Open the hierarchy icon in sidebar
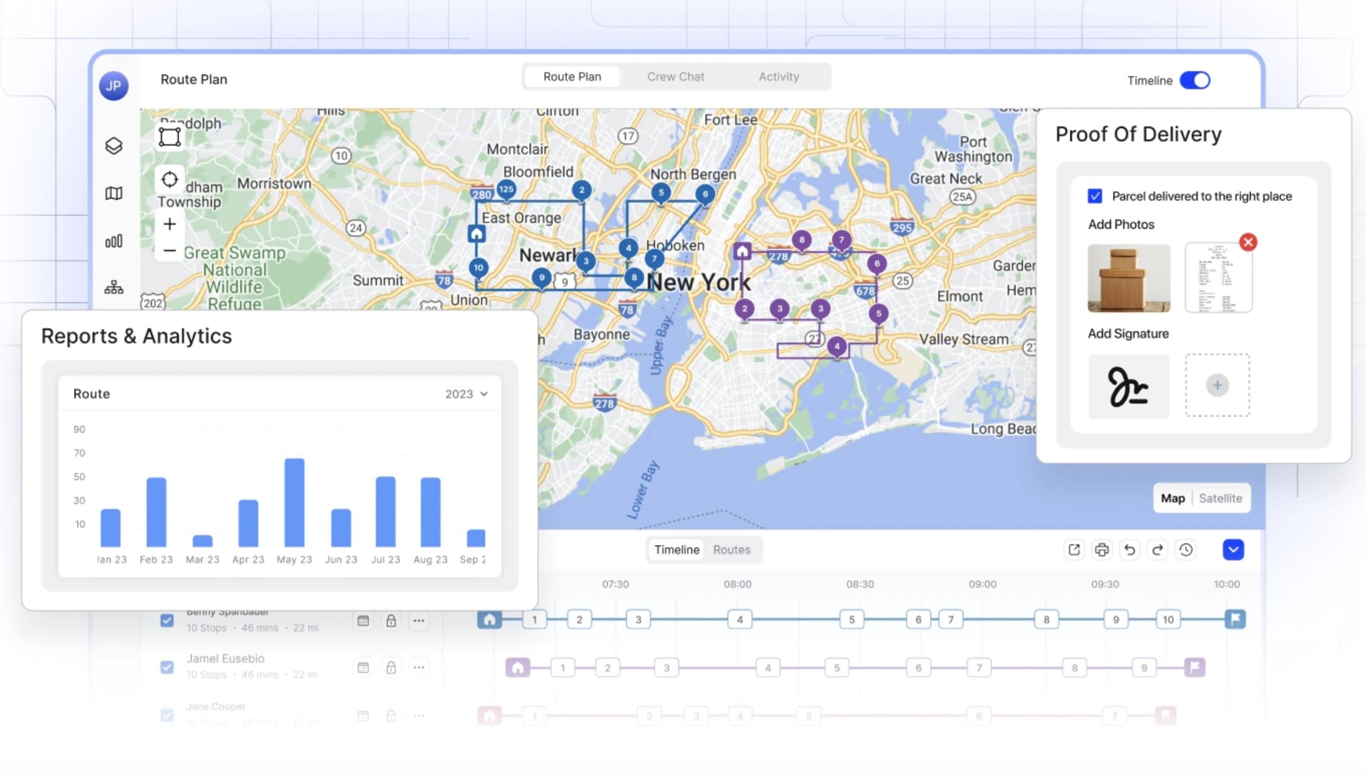The height and width of the screenshot is (773, 1366). [113, 288]
